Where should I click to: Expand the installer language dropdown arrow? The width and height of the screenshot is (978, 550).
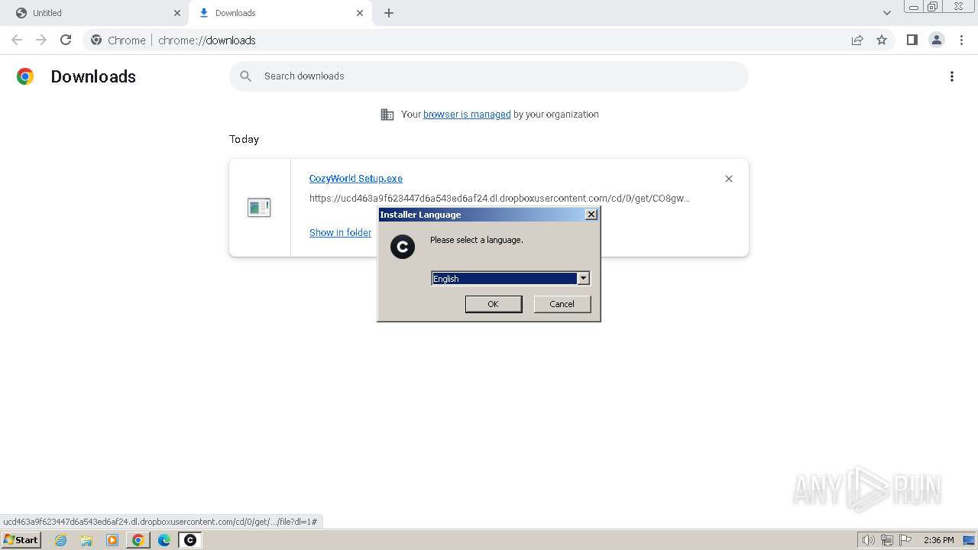pos(583,278)
